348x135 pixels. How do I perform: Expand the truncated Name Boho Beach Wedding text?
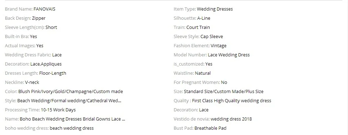pos(72,119)
